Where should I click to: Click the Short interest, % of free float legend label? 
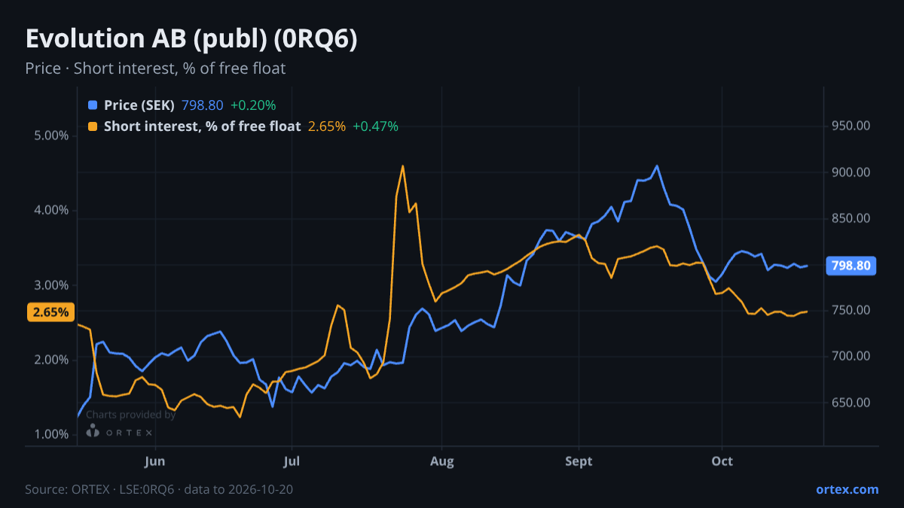(202, 126)
